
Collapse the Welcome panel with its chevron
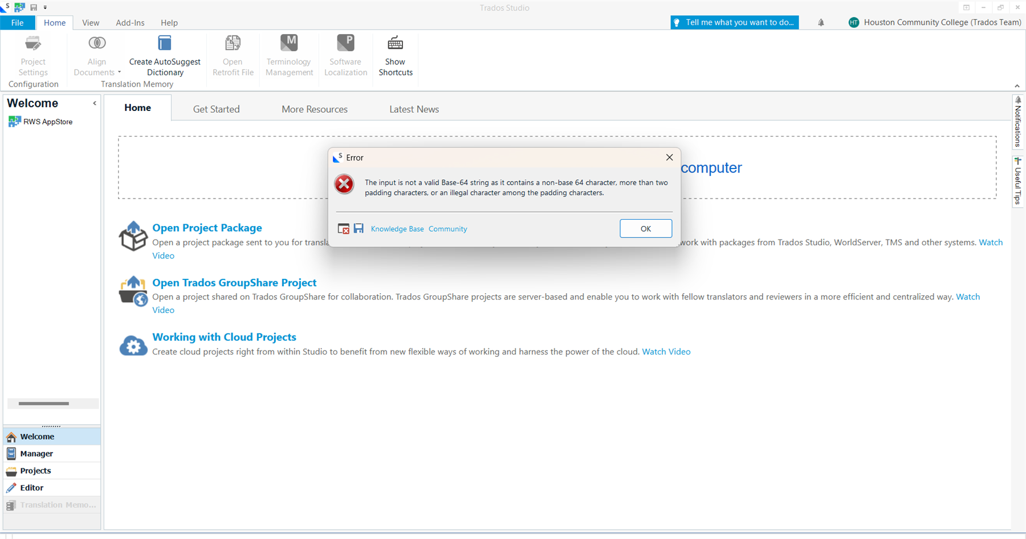[95, 103]
